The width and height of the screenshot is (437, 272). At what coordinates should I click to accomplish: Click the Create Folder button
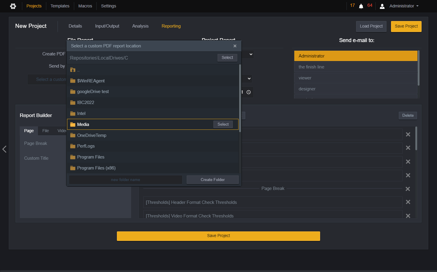point(213,180)
